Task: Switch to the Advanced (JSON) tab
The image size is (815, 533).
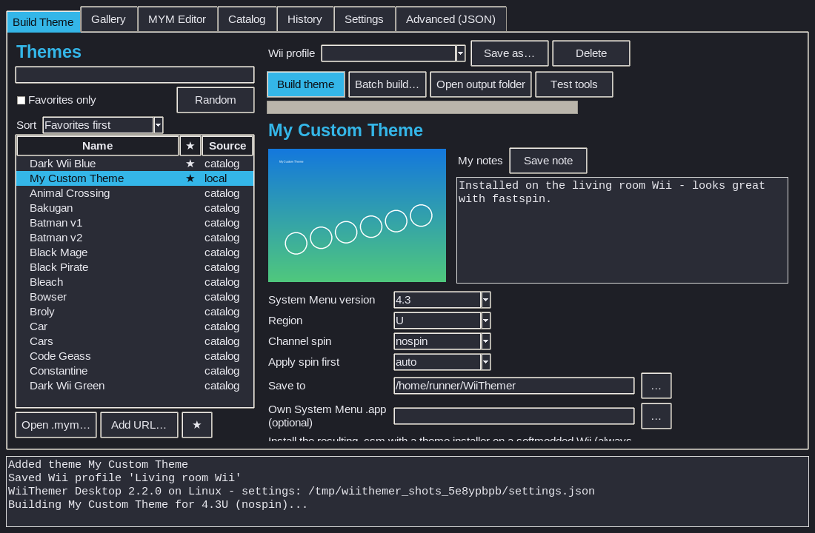Action: (450, 19)
